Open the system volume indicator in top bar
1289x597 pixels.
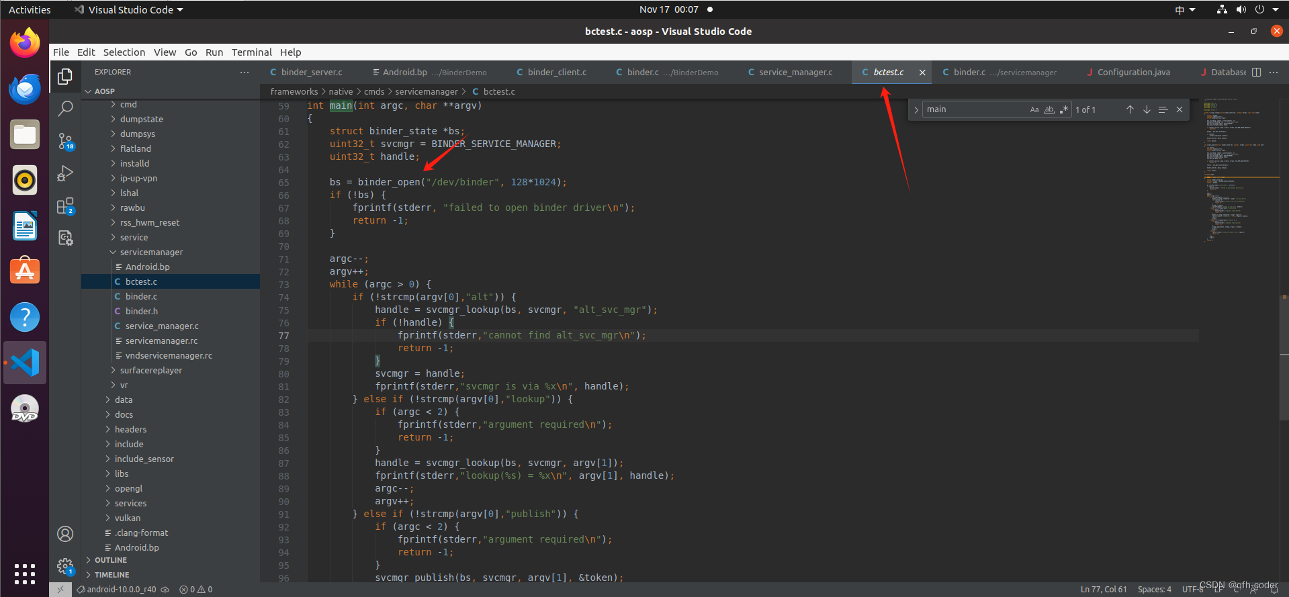tap(1241, 9)
